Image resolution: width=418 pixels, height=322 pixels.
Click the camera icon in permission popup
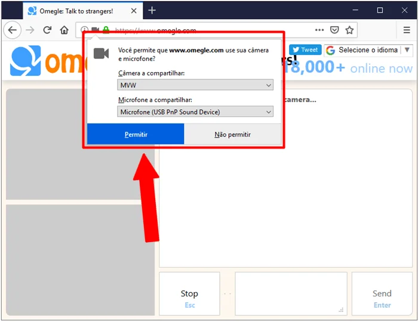pyautogui.click(x=102, y=54)
